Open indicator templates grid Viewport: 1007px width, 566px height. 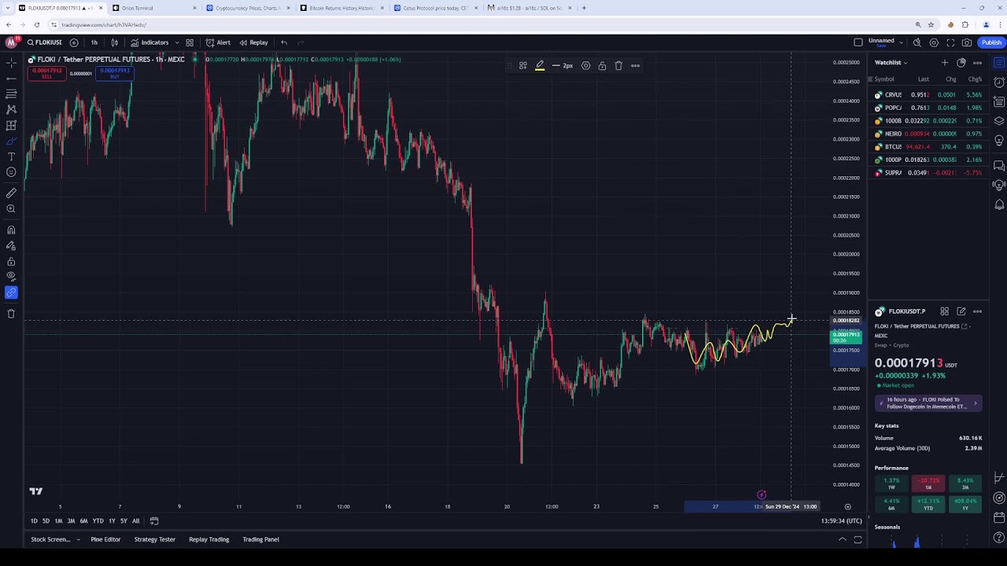190,42
